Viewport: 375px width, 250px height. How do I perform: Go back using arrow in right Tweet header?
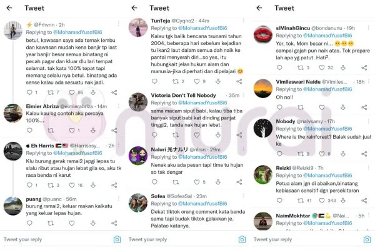(259, 8)
